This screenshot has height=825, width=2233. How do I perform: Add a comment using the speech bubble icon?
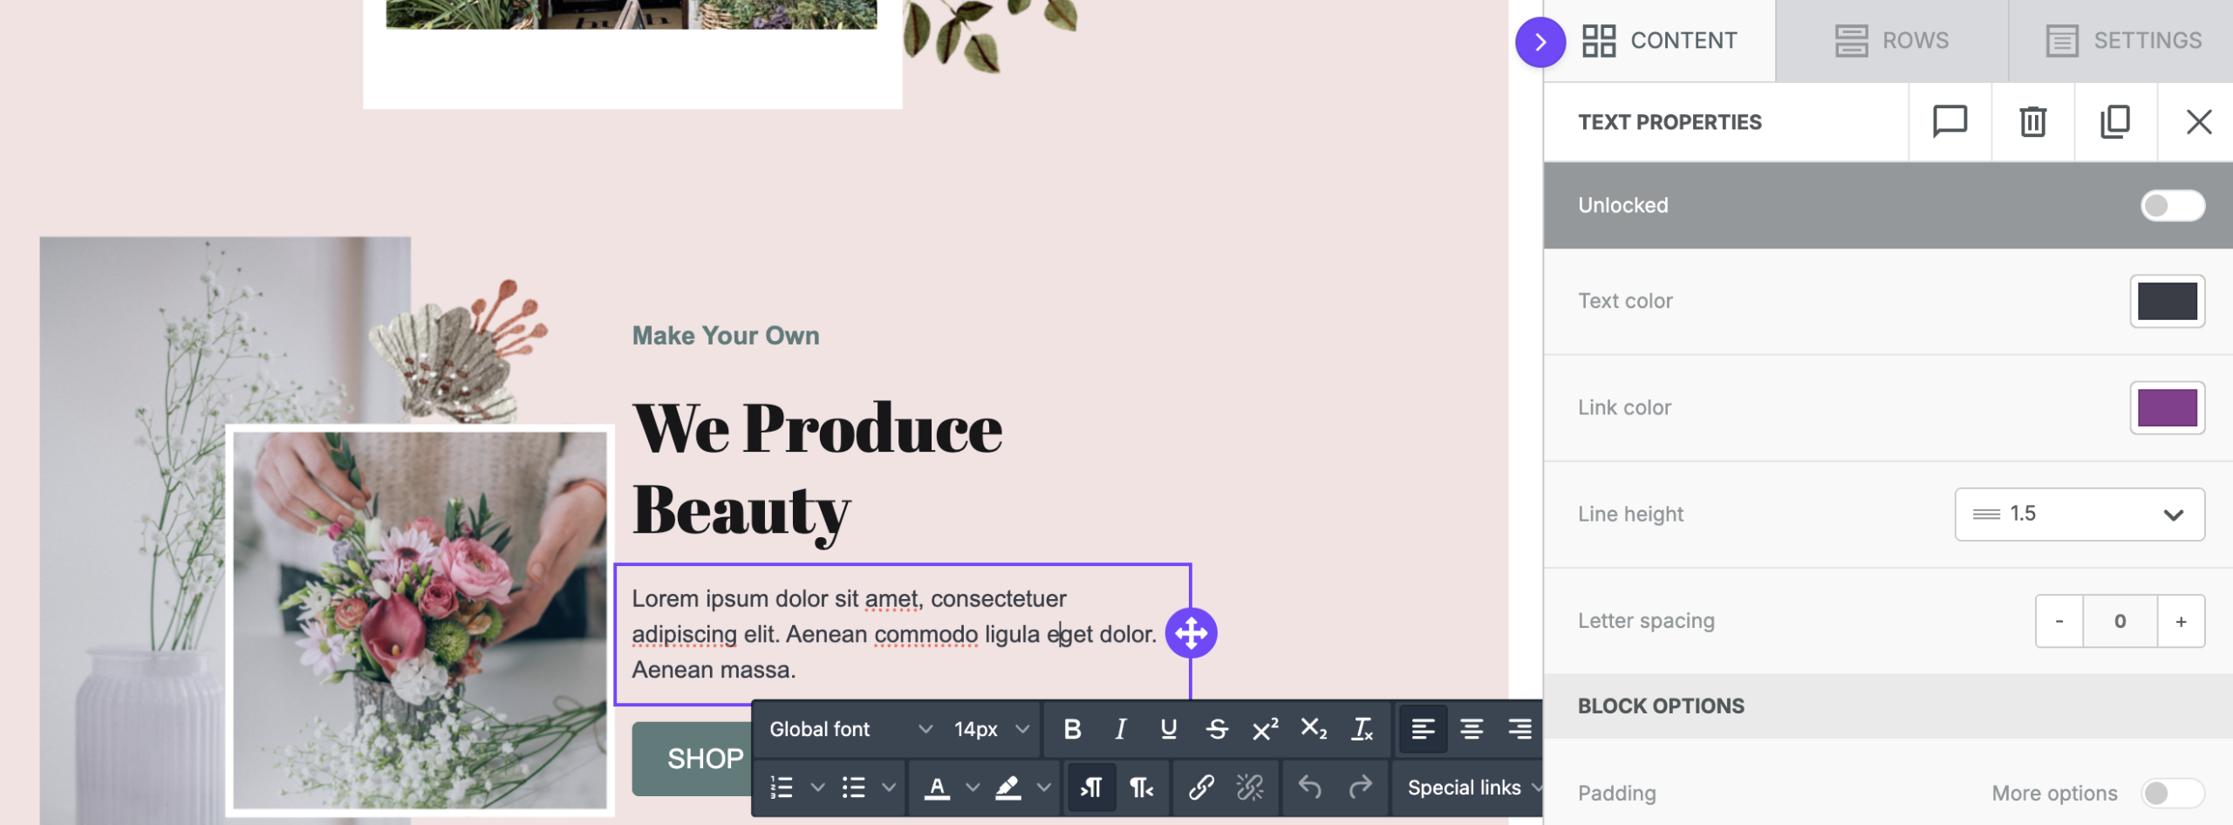[x=1950, y=122]
